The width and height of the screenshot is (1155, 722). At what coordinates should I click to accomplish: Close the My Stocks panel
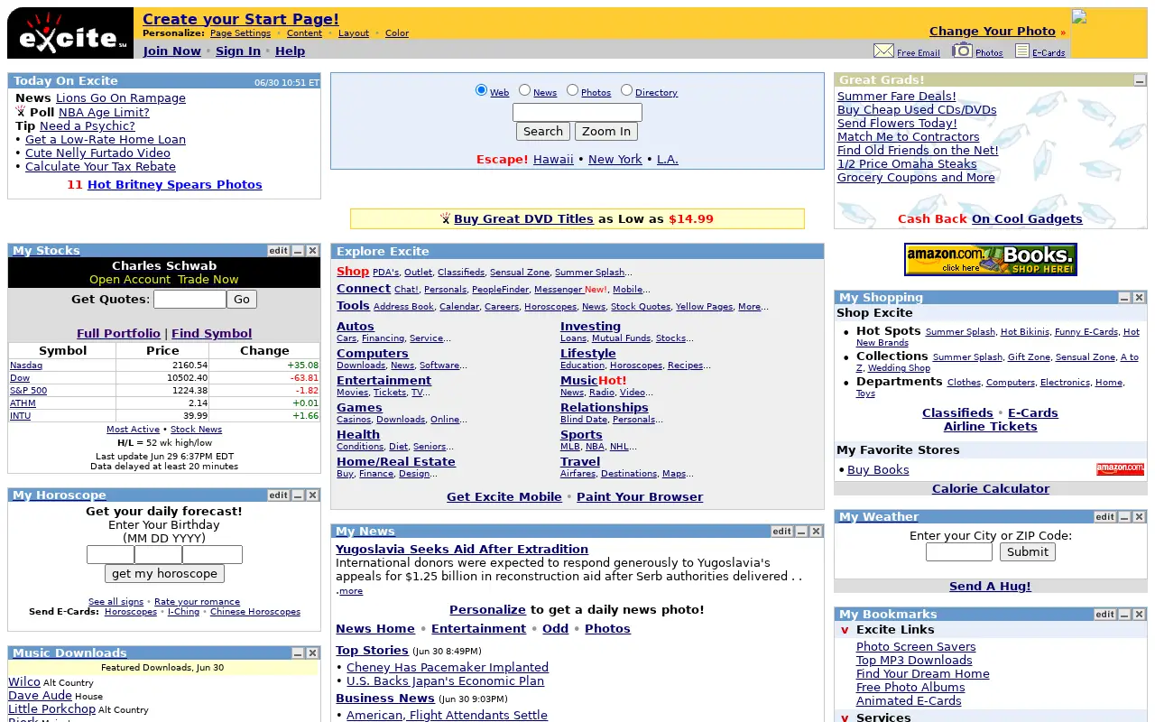pos(312,251)
